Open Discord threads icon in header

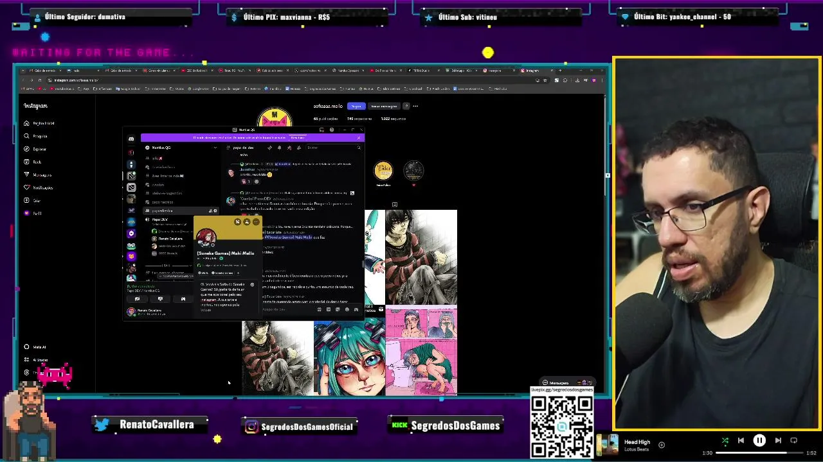(269, 148)
